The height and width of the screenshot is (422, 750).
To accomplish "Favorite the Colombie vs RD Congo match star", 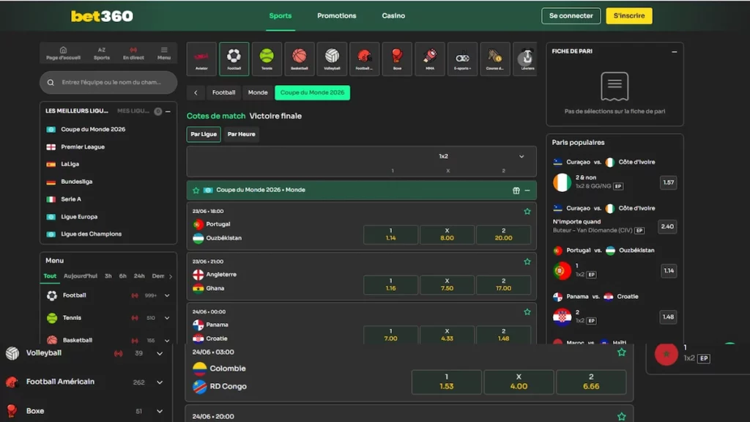I will pyautogui.click(x=621, y=352).
